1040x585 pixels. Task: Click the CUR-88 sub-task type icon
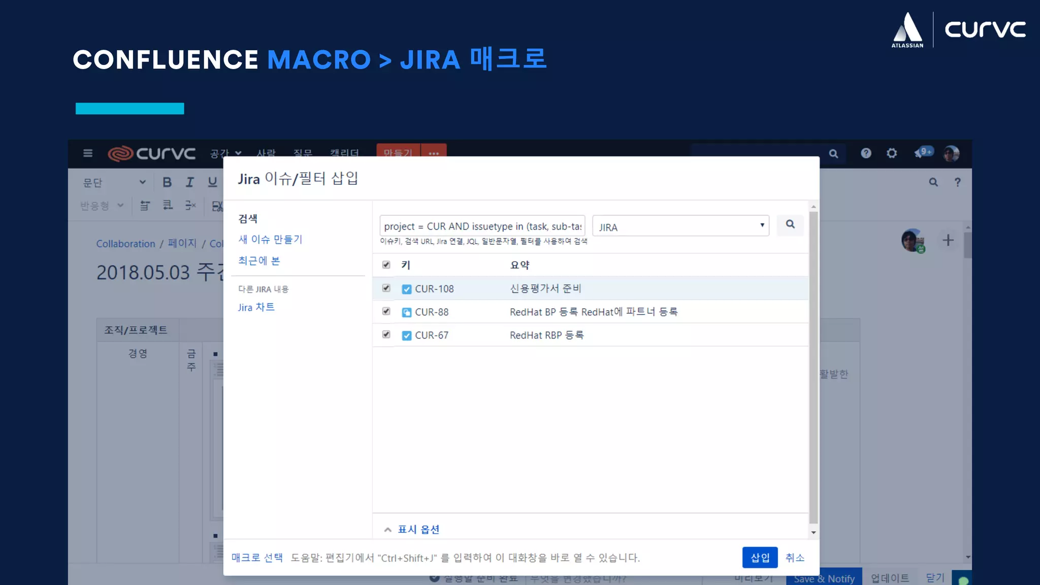click(x=406, y=312)
